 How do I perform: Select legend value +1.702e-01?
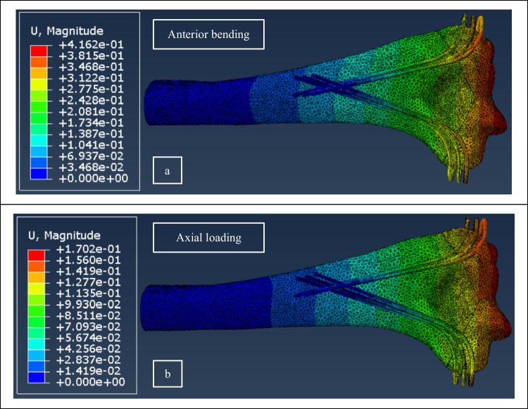(89, 249)
